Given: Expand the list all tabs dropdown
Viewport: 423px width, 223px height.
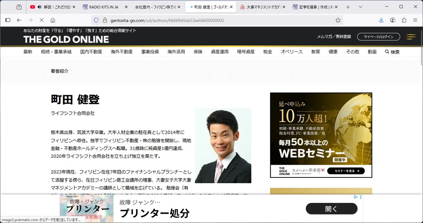Looking at the screenshot, I should click(360, 7).
